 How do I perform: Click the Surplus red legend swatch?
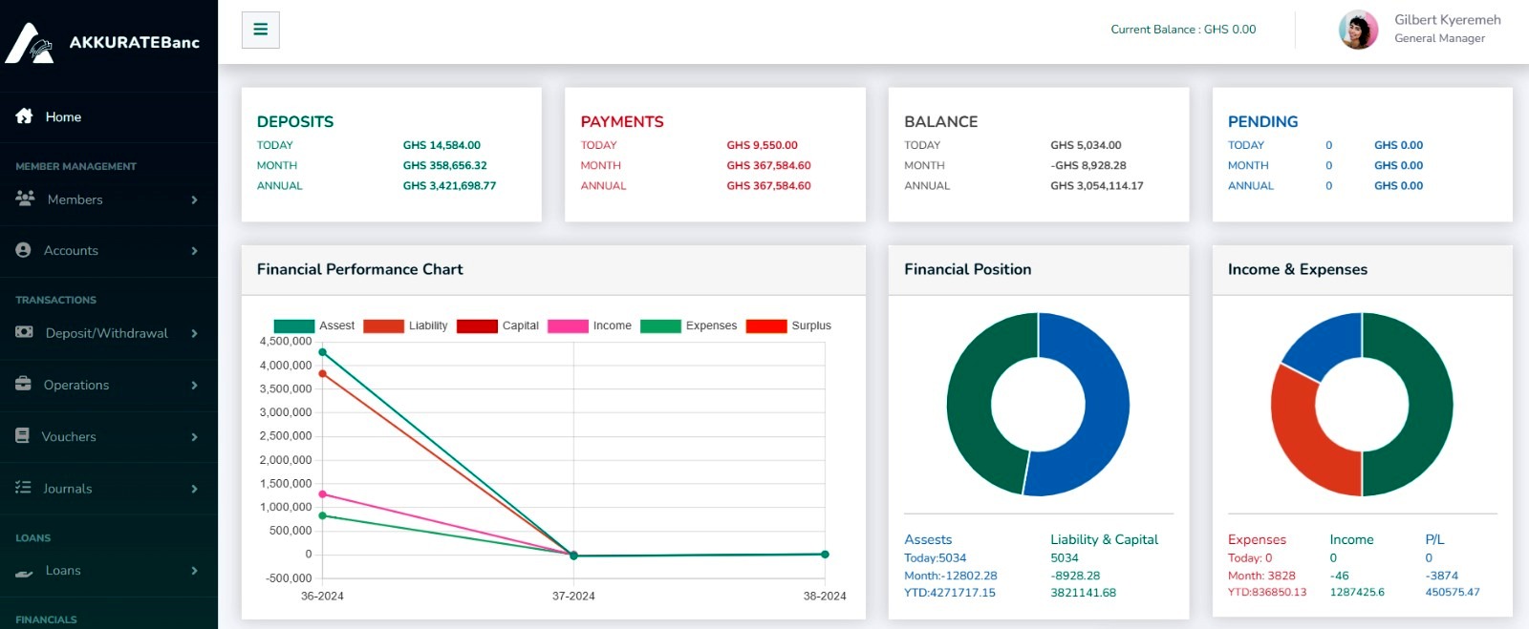click(765, 325)
